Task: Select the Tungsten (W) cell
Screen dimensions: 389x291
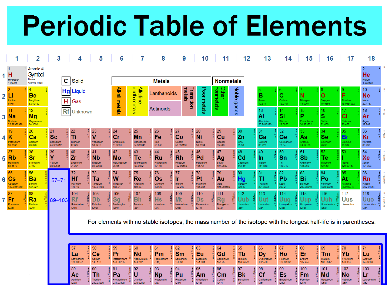Action: (122, 179)
